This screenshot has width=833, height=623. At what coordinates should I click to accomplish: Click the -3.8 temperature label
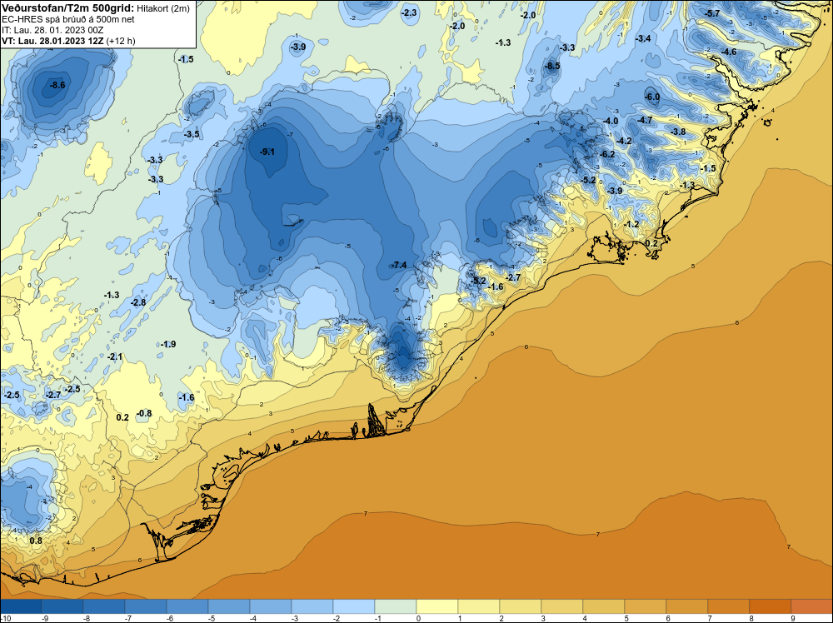[677, 132]
